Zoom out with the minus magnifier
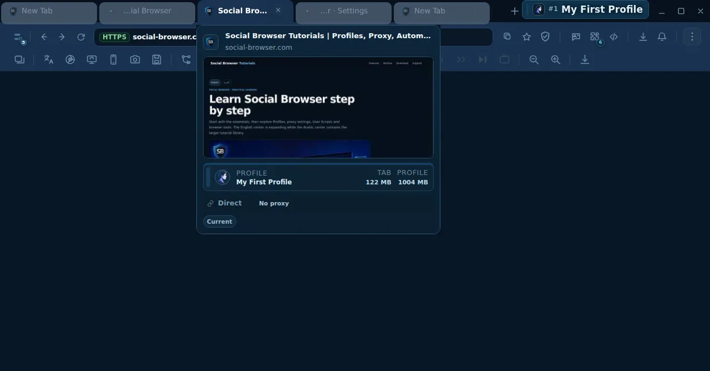The width and height of the screenshot is (710, 371). click(x=534, y=59)
